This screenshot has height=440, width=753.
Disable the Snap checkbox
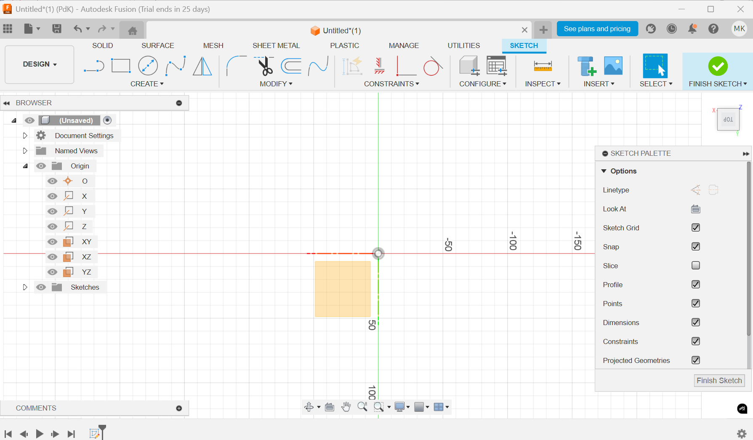click(x=696, y=247)
